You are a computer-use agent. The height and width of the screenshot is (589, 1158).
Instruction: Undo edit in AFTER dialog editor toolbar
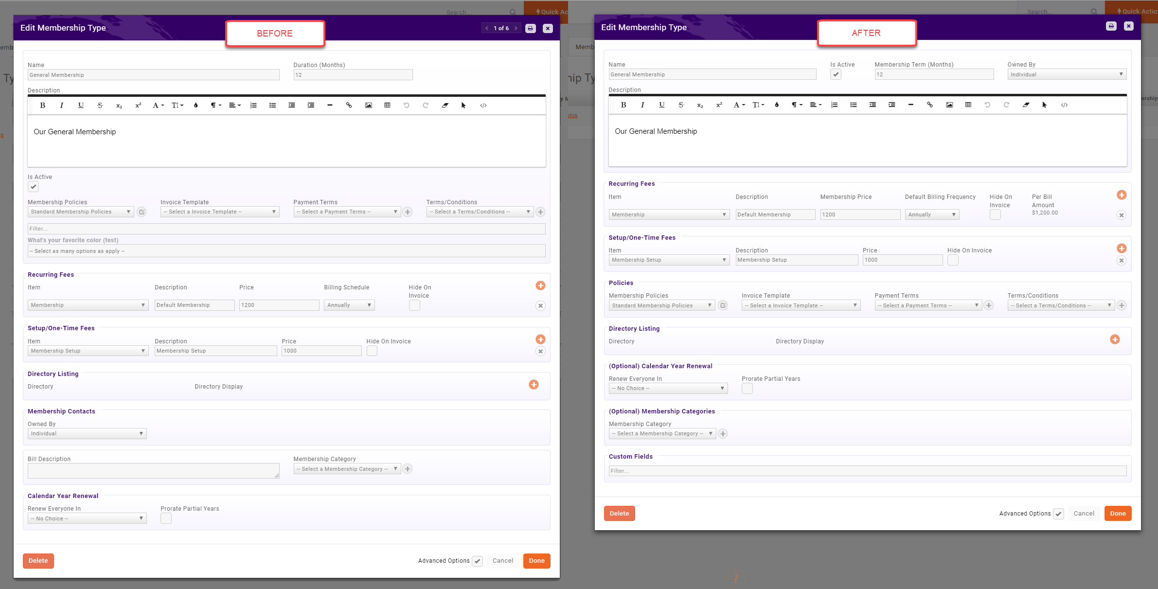[987, 105]
